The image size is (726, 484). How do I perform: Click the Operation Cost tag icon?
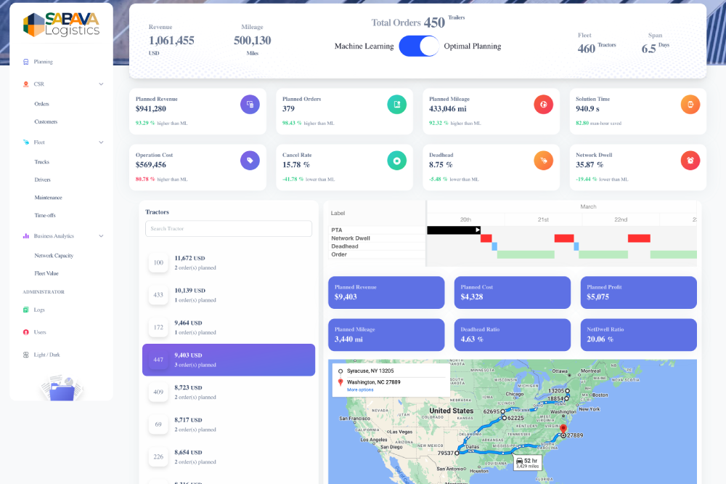point(250,161)
